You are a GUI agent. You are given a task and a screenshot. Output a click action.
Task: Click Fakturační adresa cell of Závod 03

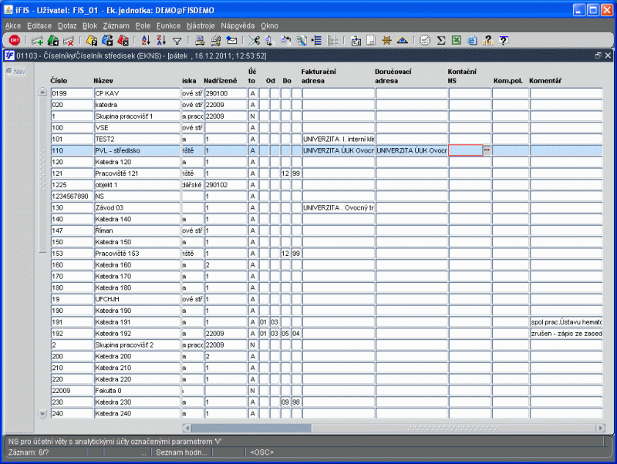pyautogui.click(x=339, y=207)
